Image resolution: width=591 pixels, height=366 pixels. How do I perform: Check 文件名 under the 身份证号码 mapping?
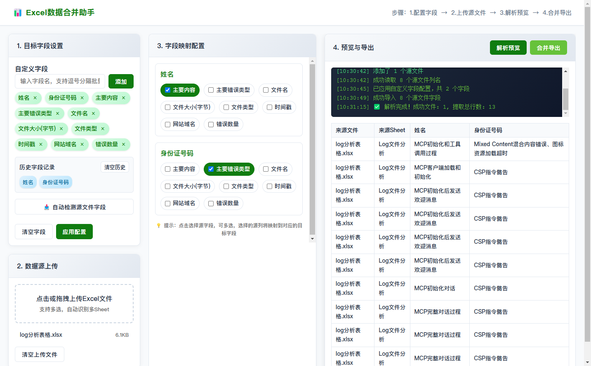click(266, 169)
